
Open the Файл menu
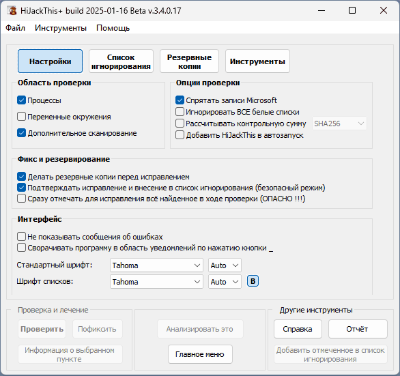tap(15, 28)
